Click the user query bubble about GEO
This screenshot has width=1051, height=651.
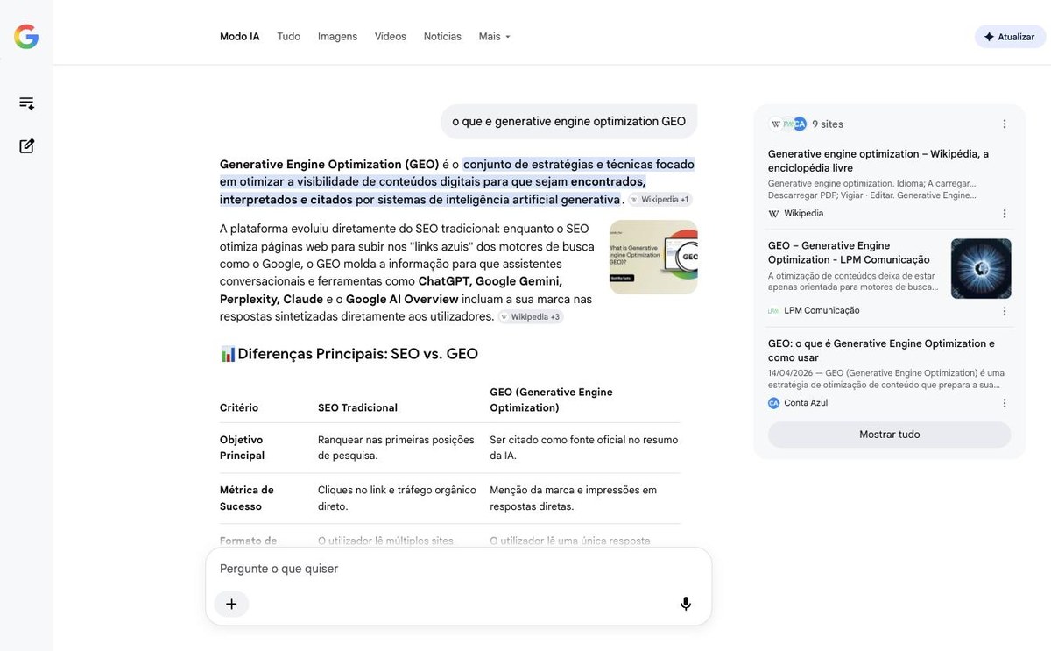click(568, 122)
